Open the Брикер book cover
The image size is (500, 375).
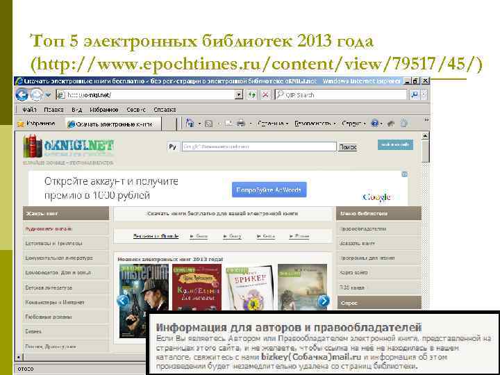250,287
